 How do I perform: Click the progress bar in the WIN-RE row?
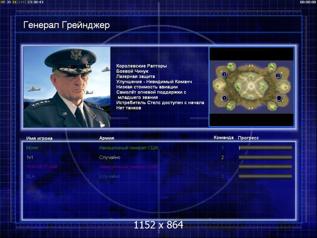click(x=265, y=167)
